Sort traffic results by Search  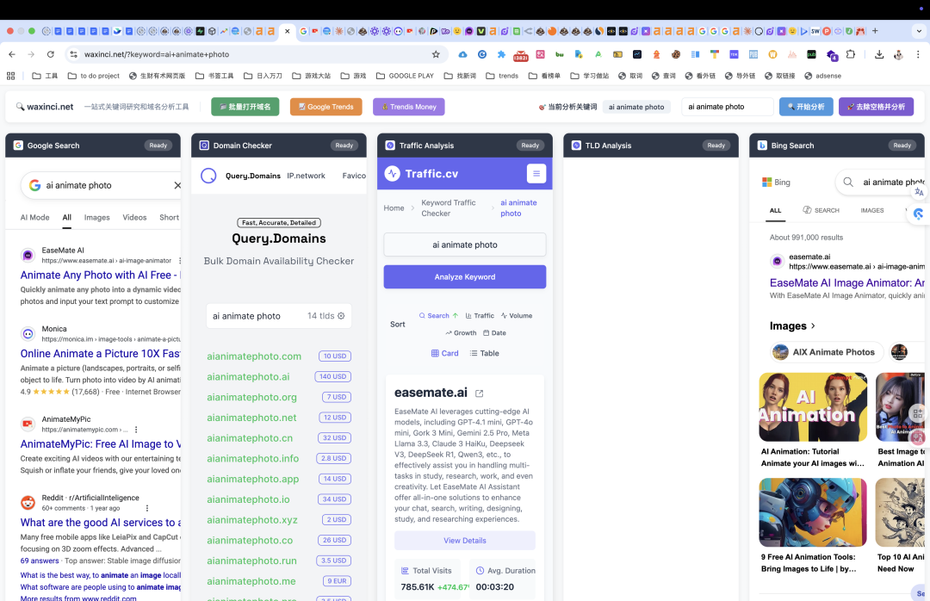[438, 316]
